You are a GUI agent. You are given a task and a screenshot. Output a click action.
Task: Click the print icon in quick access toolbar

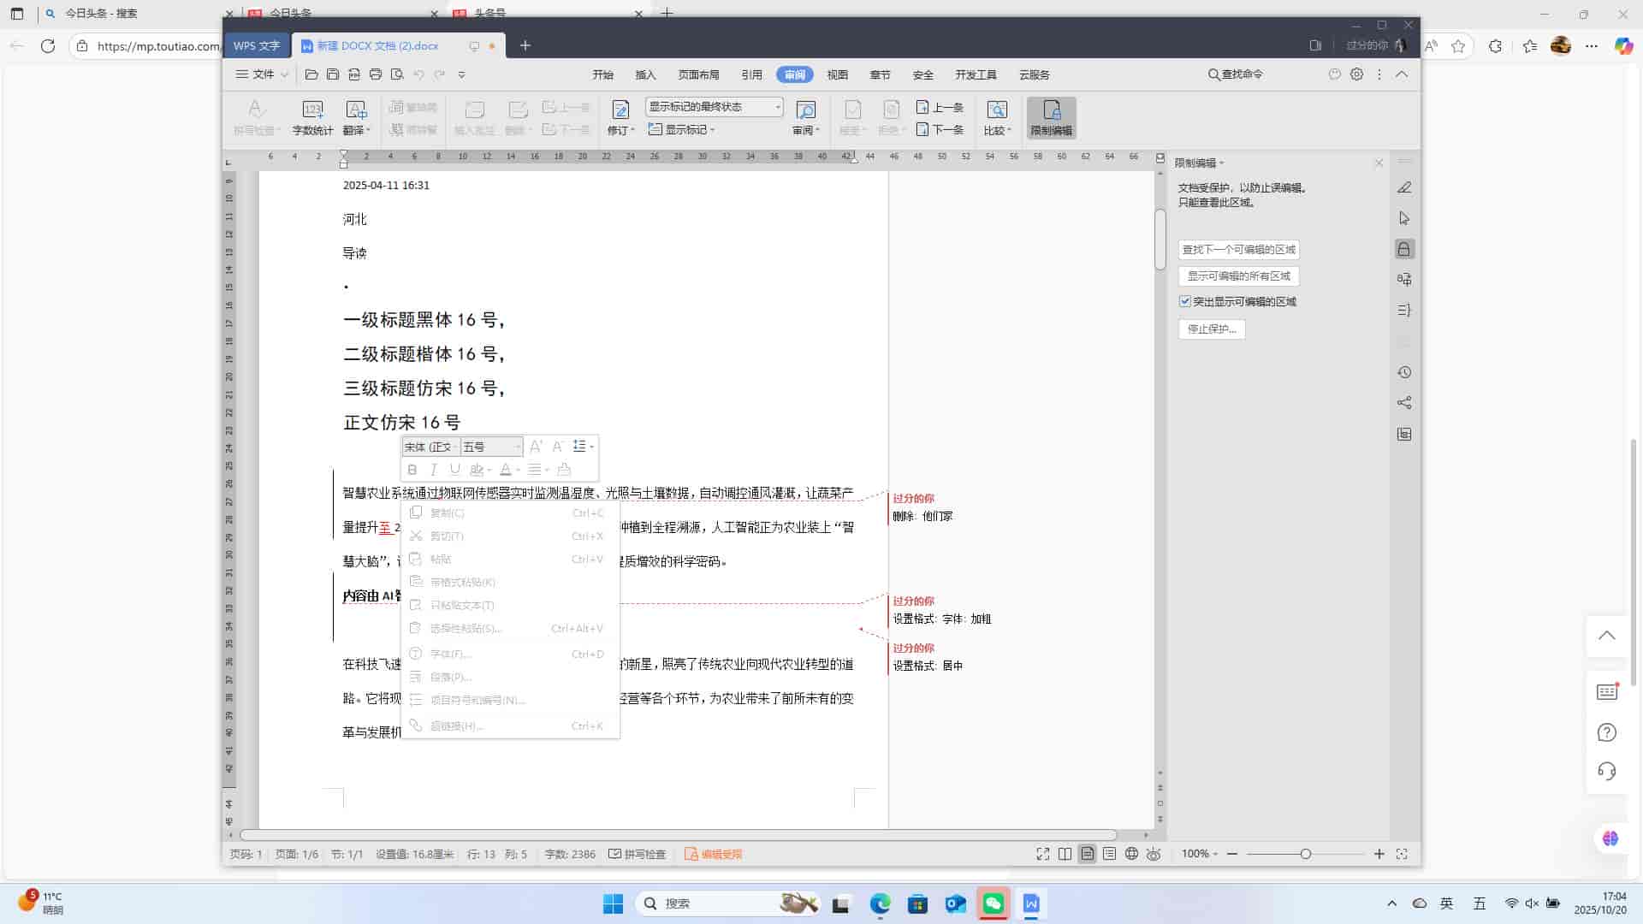click(x=375, y=74)
